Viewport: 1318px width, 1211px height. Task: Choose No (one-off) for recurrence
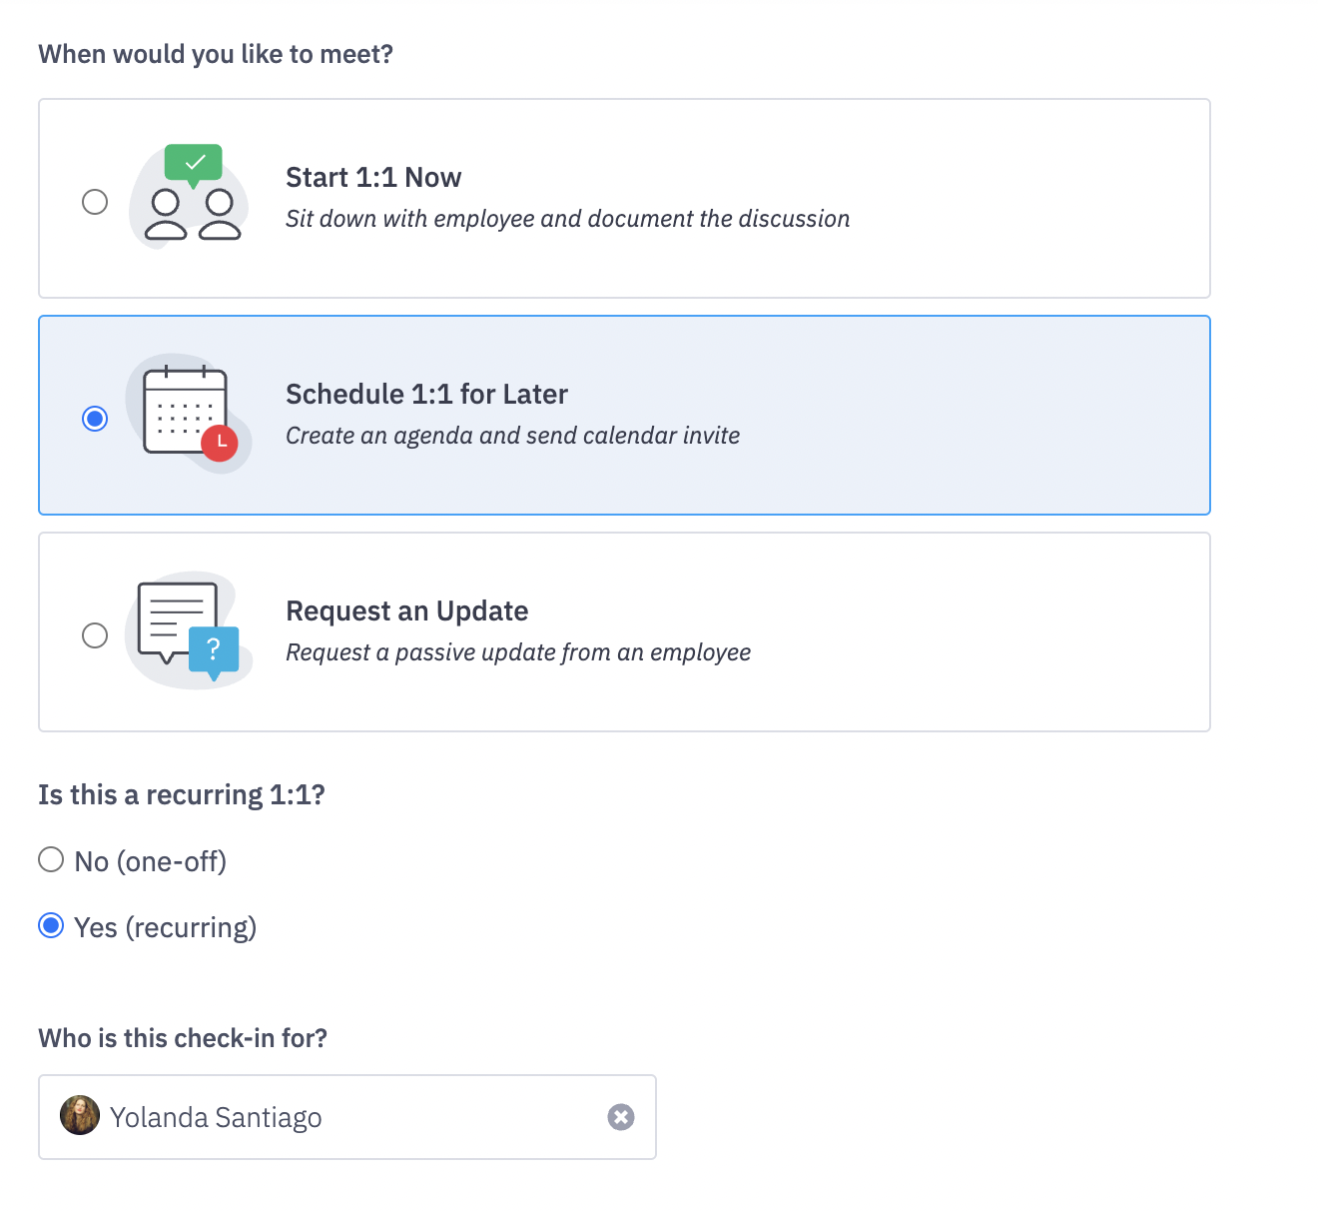point(51,859)
